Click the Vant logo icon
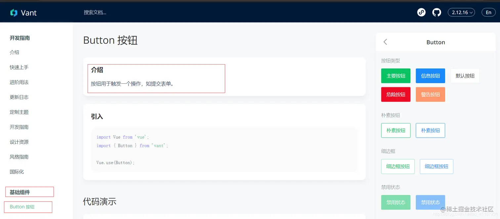 (14, 13)
